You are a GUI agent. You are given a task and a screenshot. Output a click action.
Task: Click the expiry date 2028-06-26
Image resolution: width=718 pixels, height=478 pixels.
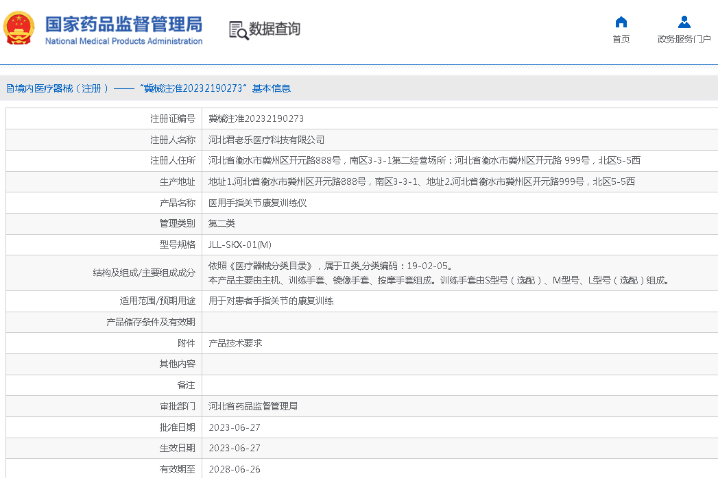click(234, 469)
